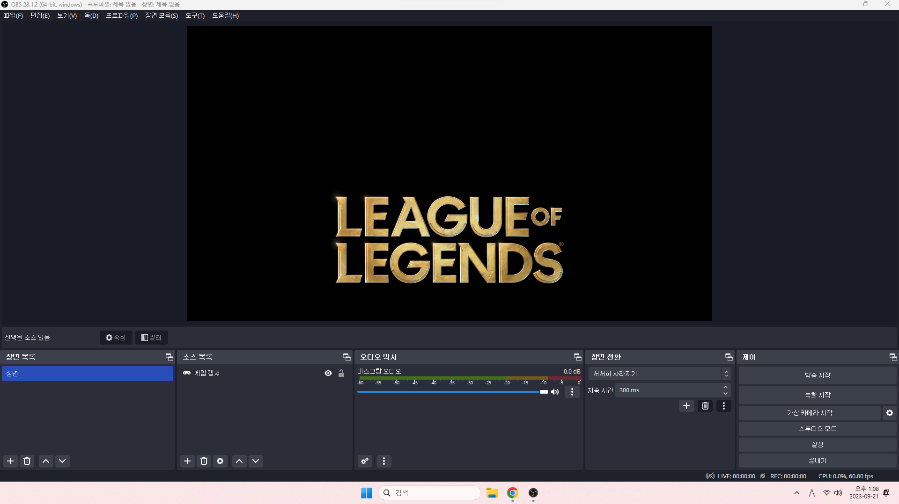Open the Profile menu

(x=122, y=15)
